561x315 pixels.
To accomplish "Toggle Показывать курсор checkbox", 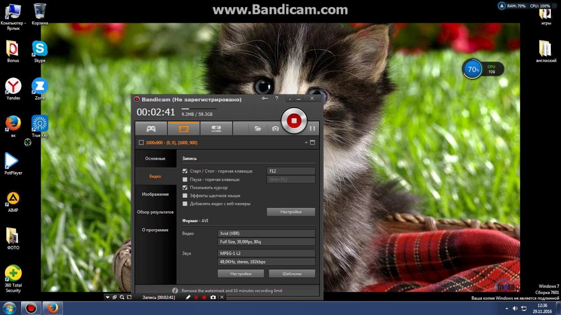I will coord(185,188).
